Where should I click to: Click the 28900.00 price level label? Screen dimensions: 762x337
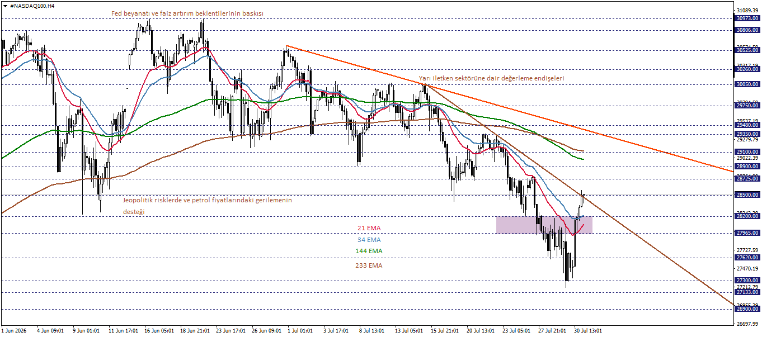point(747,167)
